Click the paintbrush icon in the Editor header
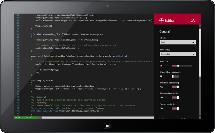 click(193, 21)
